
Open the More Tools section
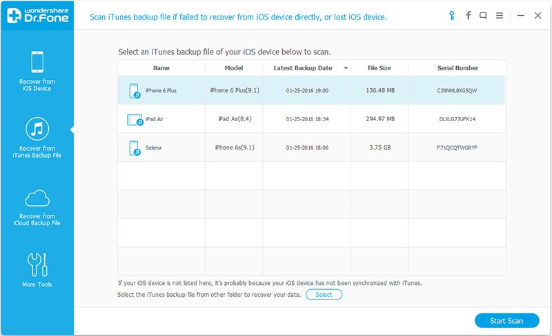pos(38,270)
